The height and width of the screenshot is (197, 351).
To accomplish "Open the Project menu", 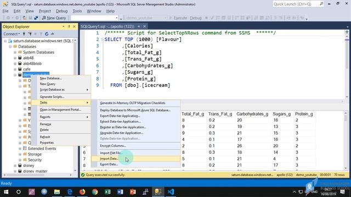I will click(x=45, y=11).
